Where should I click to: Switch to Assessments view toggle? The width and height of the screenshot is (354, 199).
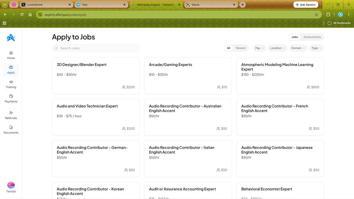[x=312, y=37]
